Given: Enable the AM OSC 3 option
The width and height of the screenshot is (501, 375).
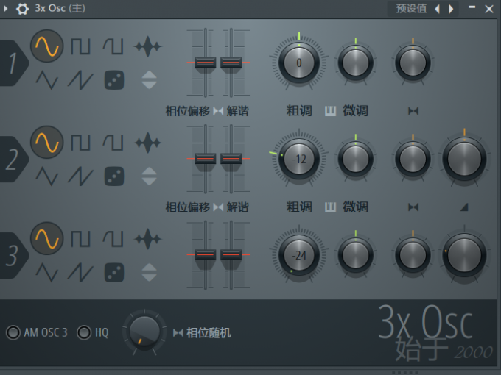Looking at the screenshot, I should (x=13, y=332).
